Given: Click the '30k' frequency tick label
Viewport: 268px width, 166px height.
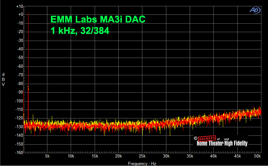Looking at the screenshot, I should pos(166,156).
